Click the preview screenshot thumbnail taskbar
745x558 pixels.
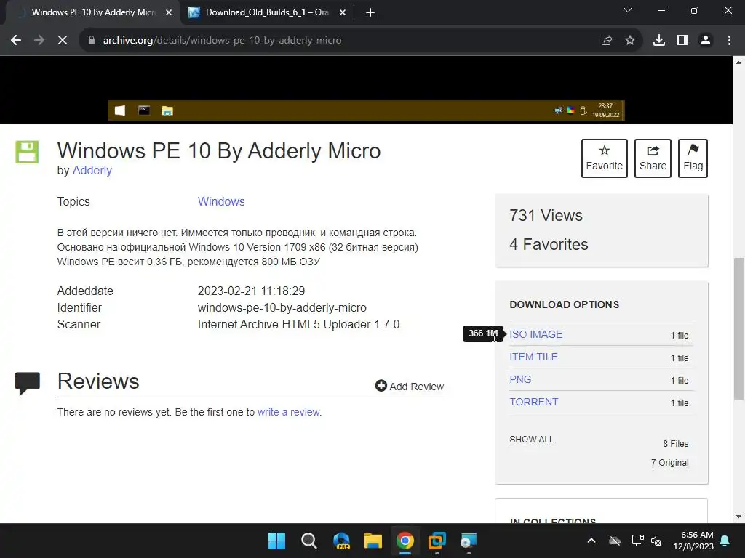366,110
